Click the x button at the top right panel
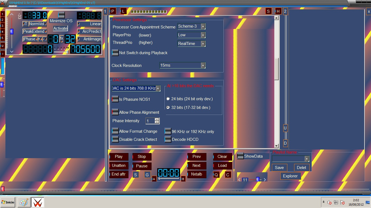The image size is (371, 208). (369, 11)
